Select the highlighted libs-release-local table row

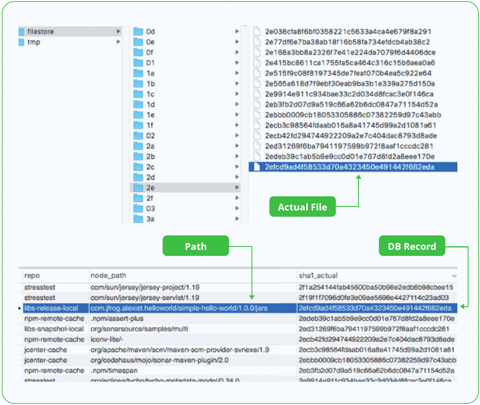(x=176, y=308)
